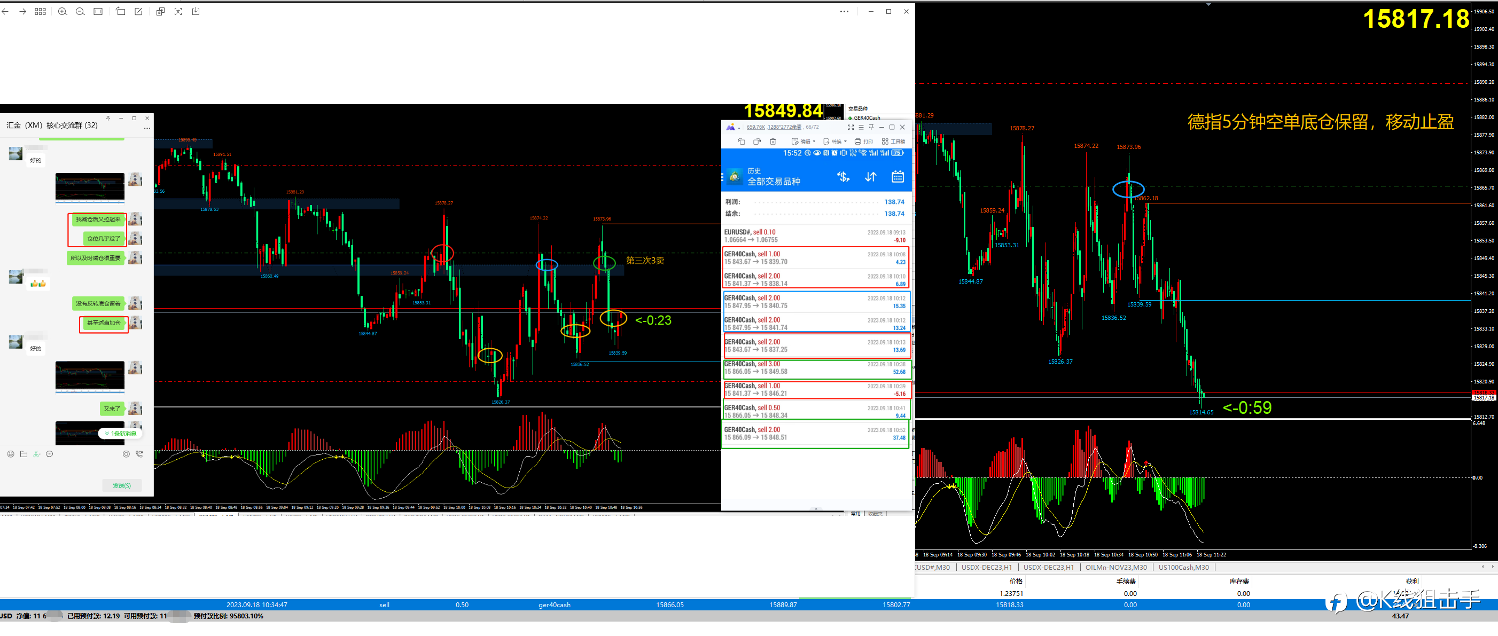
Task: Switch to USDX-DEC23,H1 chart tab
Action: click(x=986, y=568)
